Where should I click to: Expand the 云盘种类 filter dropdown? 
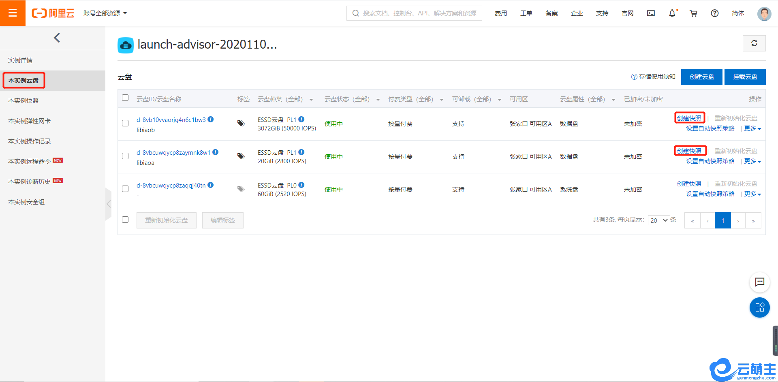click(311, 100)
